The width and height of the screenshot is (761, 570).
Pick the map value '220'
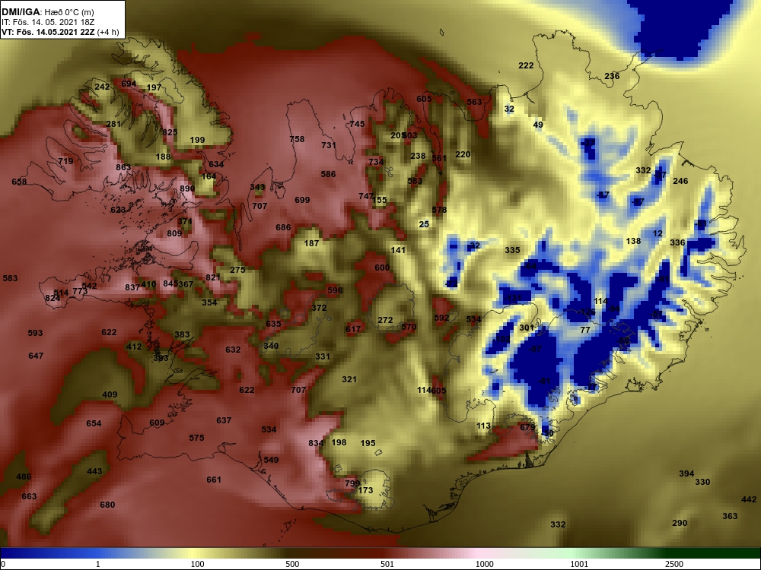pos(463,154)
